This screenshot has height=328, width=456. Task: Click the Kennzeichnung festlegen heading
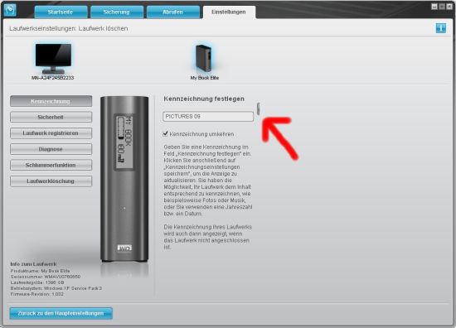pos(204,99)
